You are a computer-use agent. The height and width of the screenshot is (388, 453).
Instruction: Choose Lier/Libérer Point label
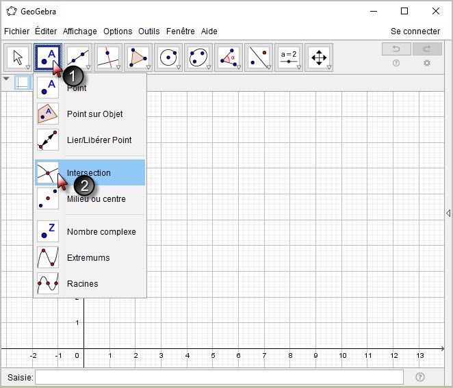[x=99, y=140]
